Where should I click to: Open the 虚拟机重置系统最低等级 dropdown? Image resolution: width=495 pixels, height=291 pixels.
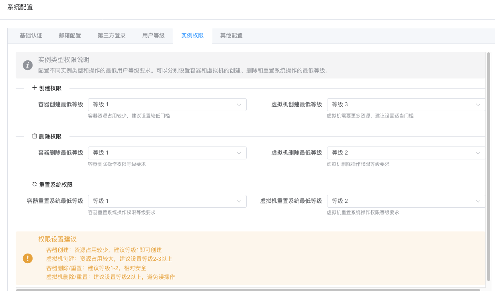[x=406, y=201]
